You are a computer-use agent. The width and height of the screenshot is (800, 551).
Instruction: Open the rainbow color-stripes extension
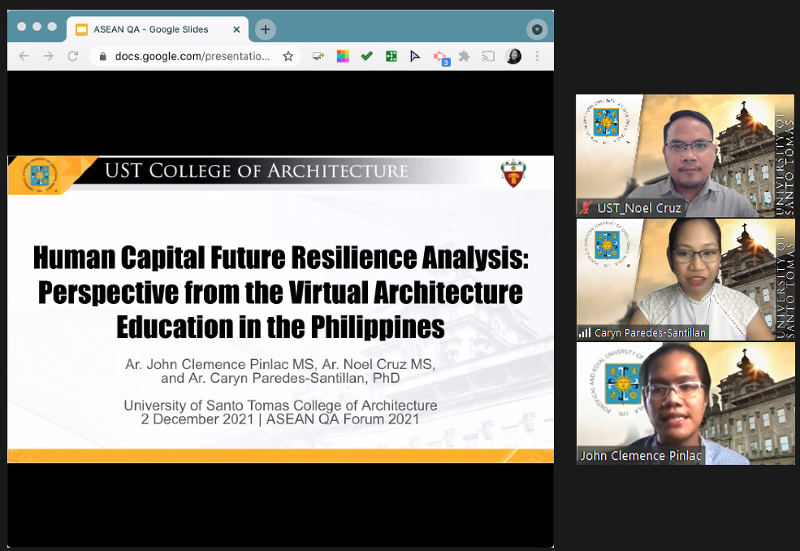pos(343,56)
